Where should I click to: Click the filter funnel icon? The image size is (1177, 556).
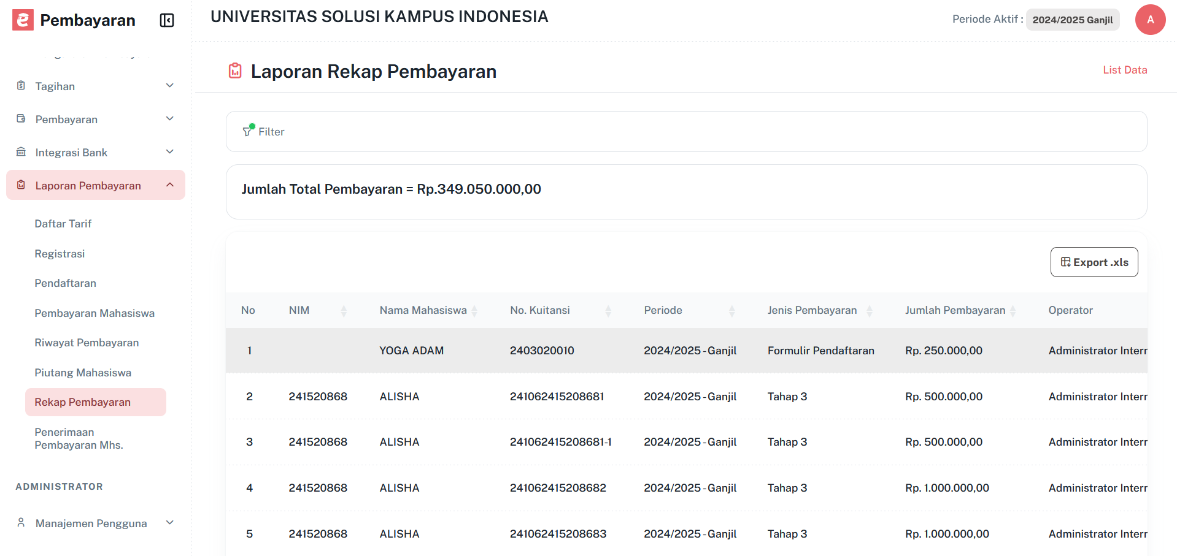pyautogui.click(x=248, y=131)
